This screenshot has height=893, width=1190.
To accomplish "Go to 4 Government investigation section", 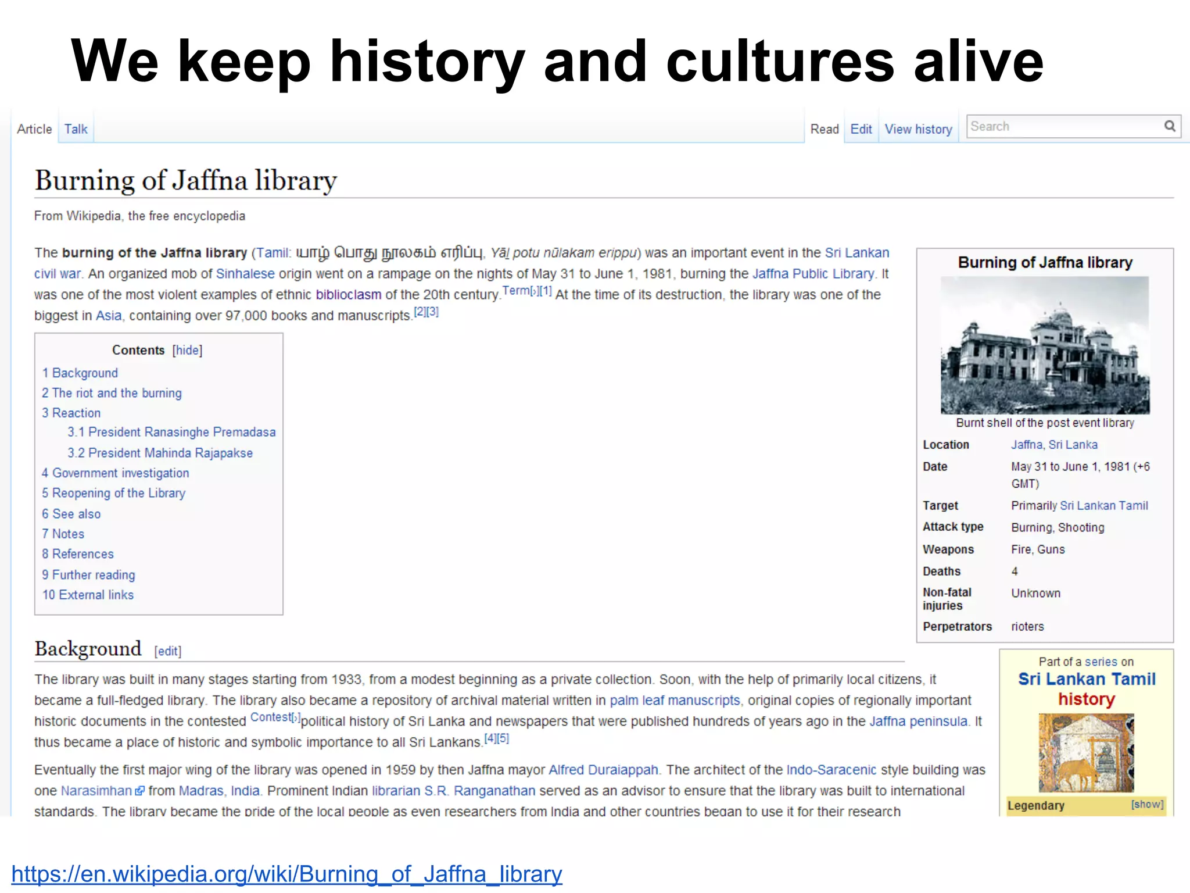I will coord(115,473).
